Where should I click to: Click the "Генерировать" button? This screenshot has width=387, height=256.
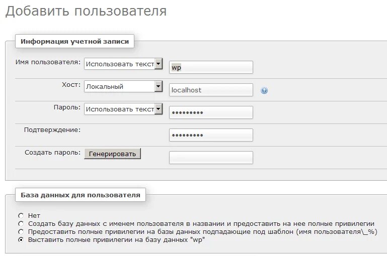[112, 154]
